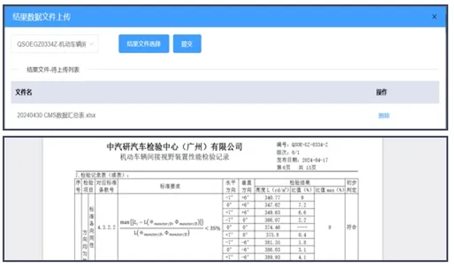Click subtitle 机动车辆间接视野装置性能检验记录
This screenshot has width=454, height=266.
pos(175,157)
